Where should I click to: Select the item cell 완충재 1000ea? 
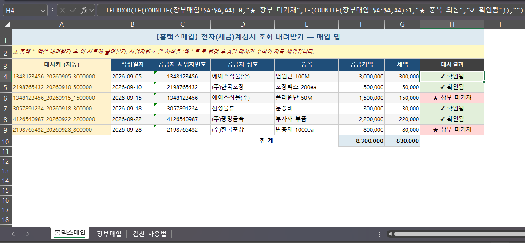click(306, 130)
